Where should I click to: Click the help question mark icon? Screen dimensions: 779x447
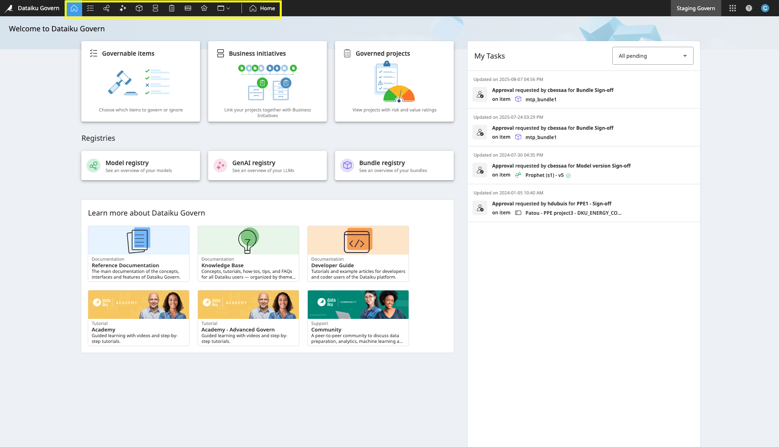point(749,8)
